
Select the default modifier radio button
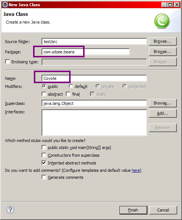(x=71, y=86)
